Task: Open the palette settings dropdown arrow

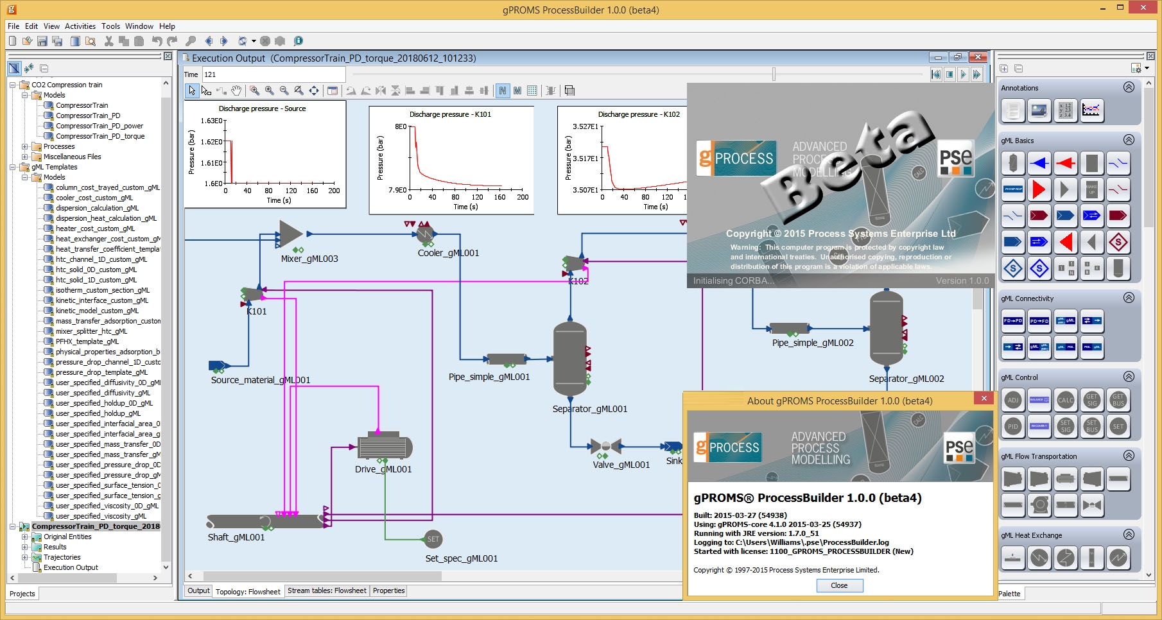Action: coord(1147,68)
